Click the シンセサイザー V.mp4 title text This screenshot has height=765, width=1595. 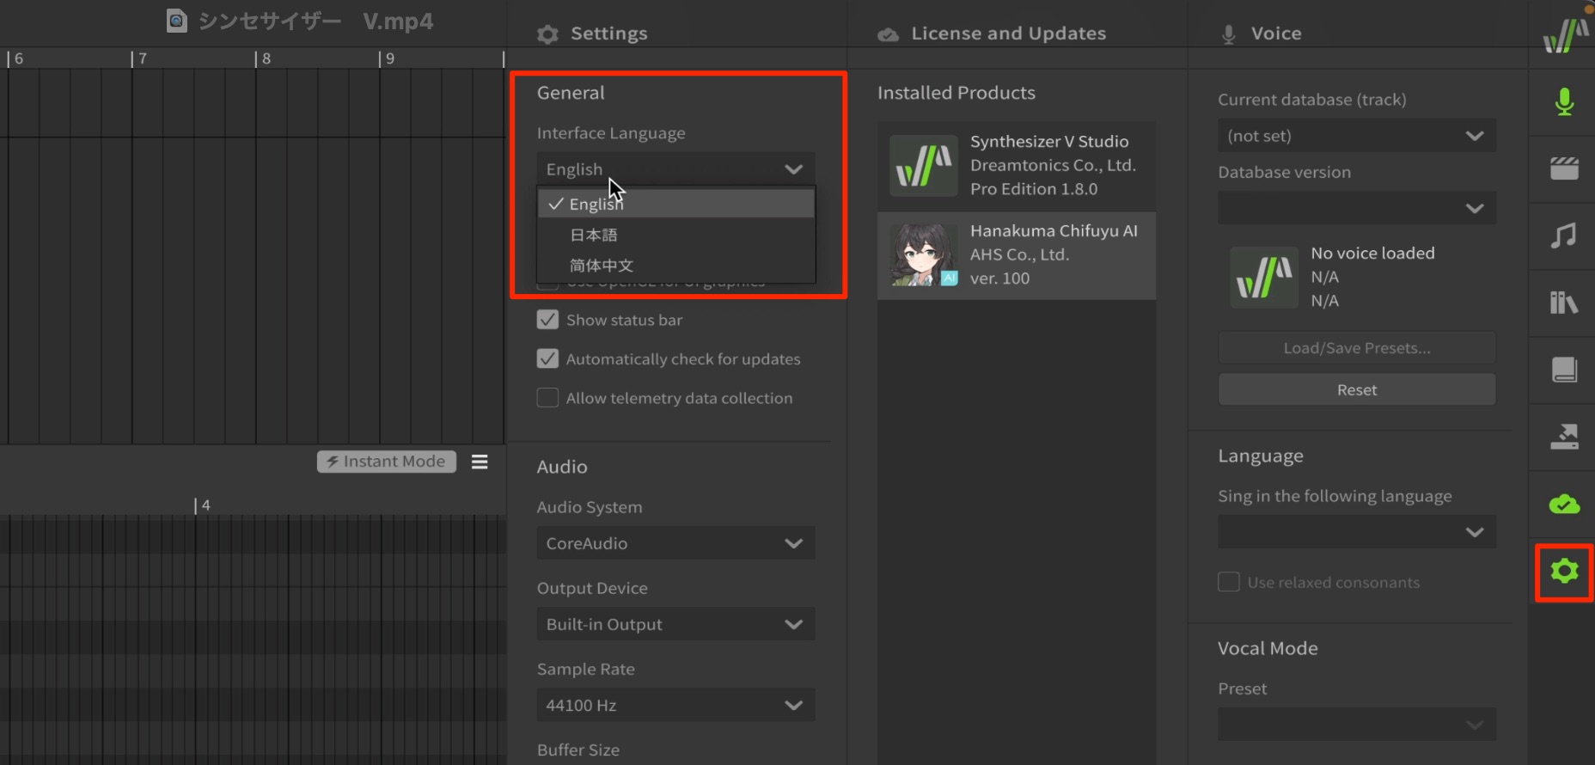click(x=315, y=21)
